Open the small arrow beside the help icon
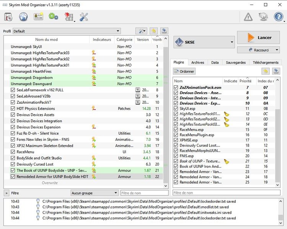 pyautogui.click(x=284, y=21)
